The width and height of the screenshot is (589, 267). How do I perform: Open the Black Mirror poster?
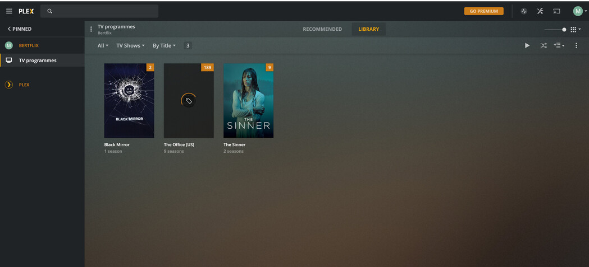129,101
